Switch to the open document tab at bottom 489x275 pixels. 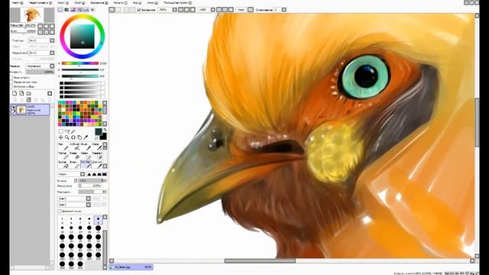click(131, 267)
